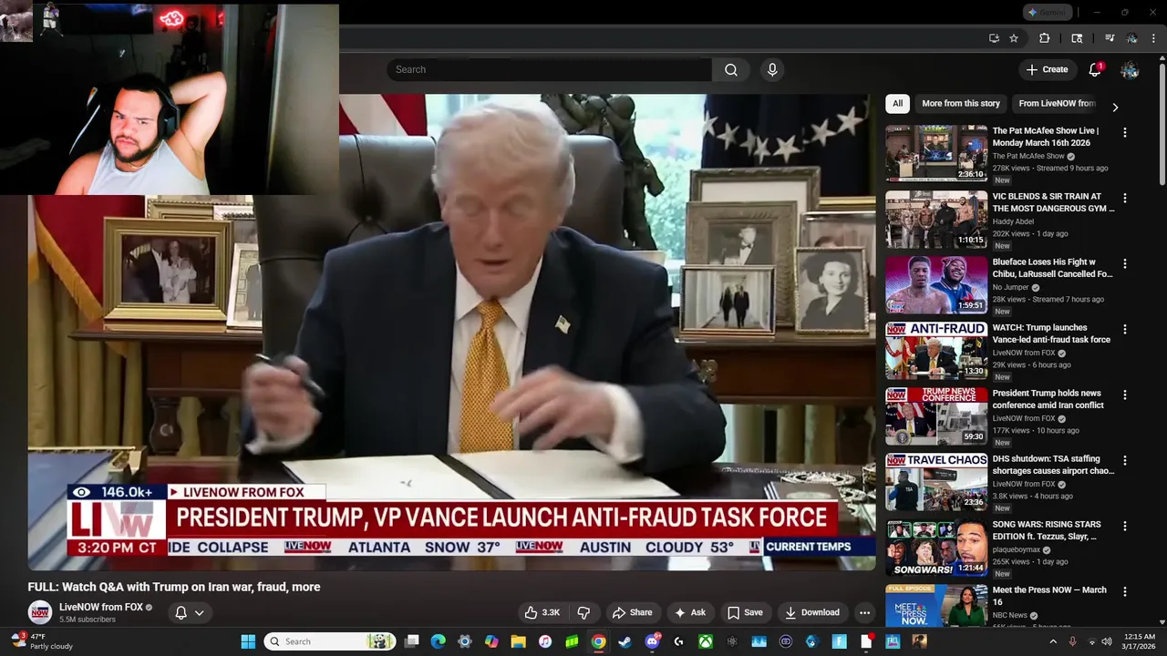1167x656 pixels.
Task: Open options for VIC BLENDS video
Action: click(1124, 198)
